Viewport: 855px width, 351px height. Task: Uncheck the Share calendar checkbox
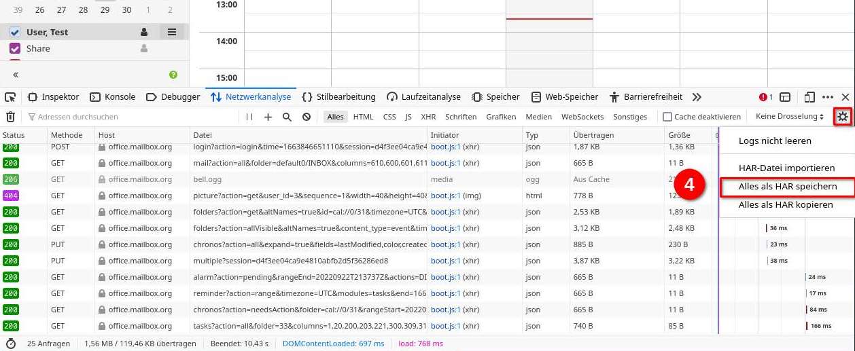pos(15,48)
